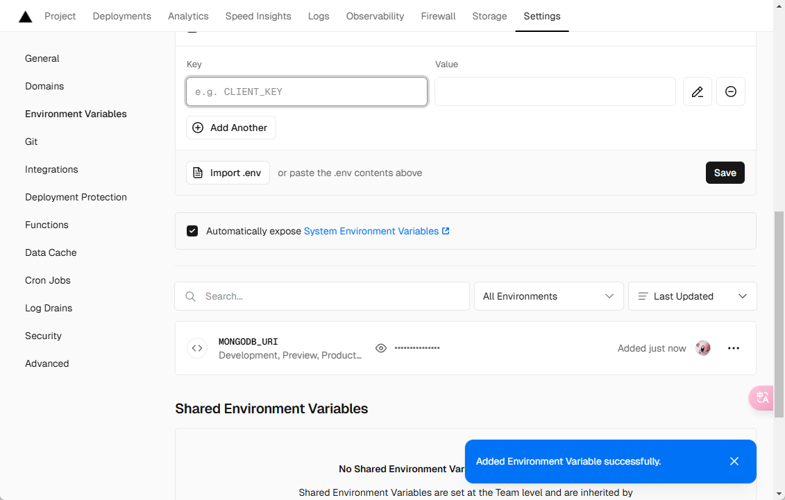Dismiss the success notification toast
The image size is (785, 500).
pyautogui.click(x=734, y=461)
